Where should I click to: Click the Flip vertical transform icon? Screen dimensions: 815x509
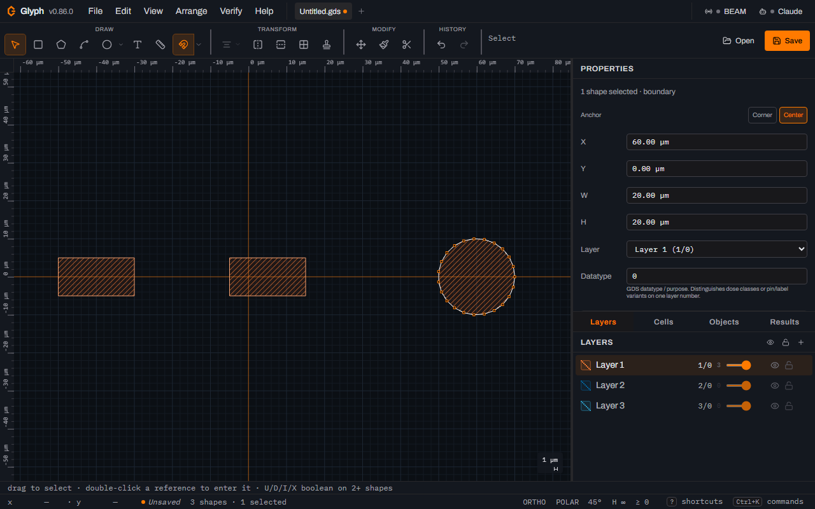coord(281,45)
